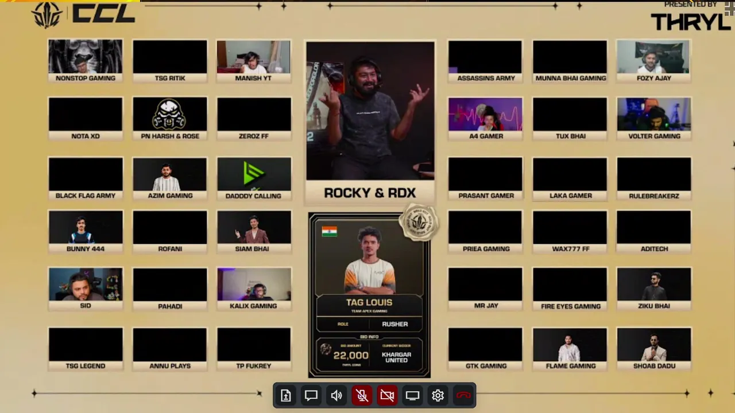
Task: Select the Assassins Army tile
Action: pyautogui.click(x=486, y=61)
